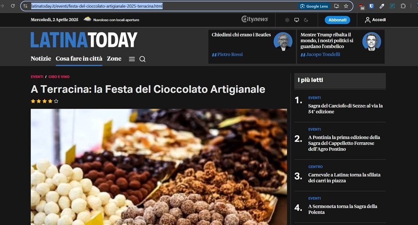Screen dimensions: 418x225
Task: Click author name Pietro Rossi
Action: tap(230, 55)
